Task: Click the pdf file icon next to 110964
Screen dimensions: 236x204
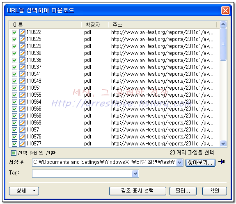Action: coord(22,102)
